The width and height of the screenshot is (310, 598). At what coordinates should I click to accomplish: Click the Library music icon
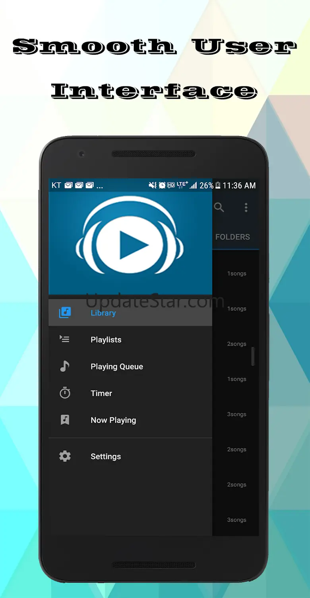(65, 313)
